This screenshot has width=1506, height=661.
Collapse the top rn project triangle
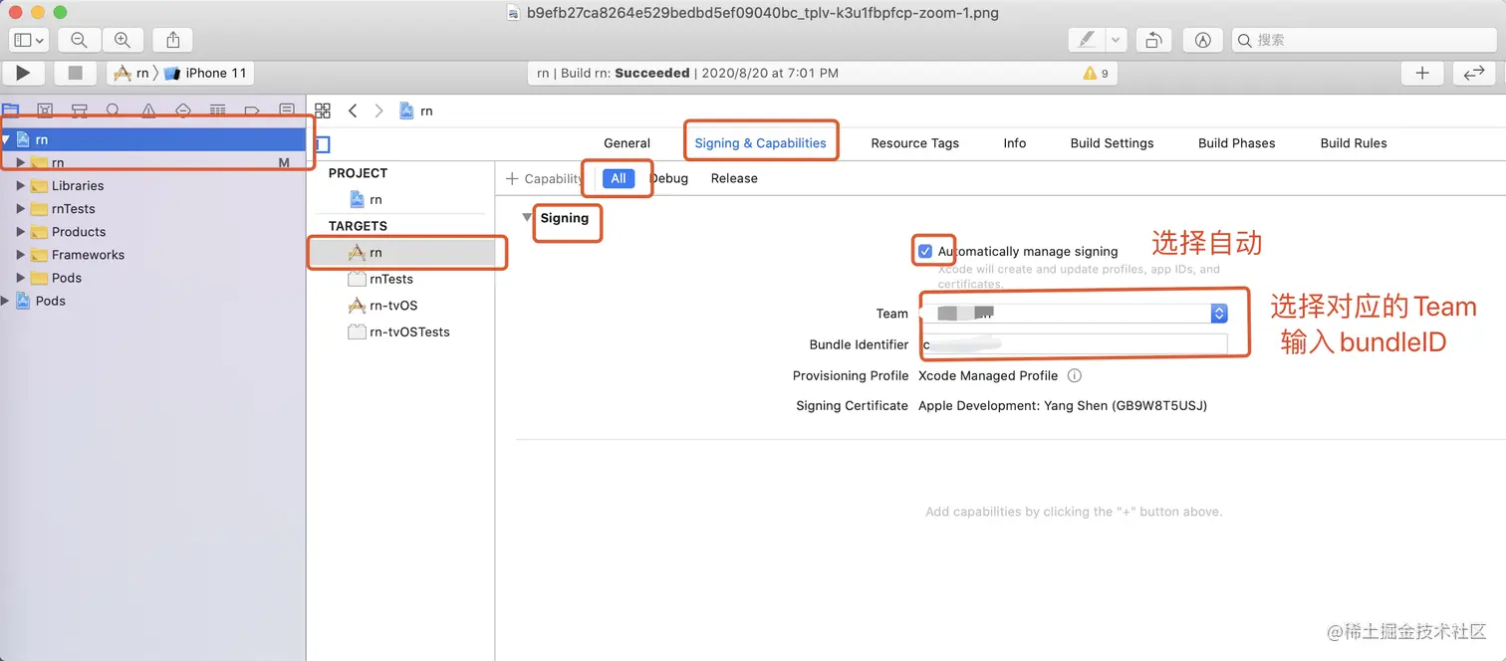6,139
